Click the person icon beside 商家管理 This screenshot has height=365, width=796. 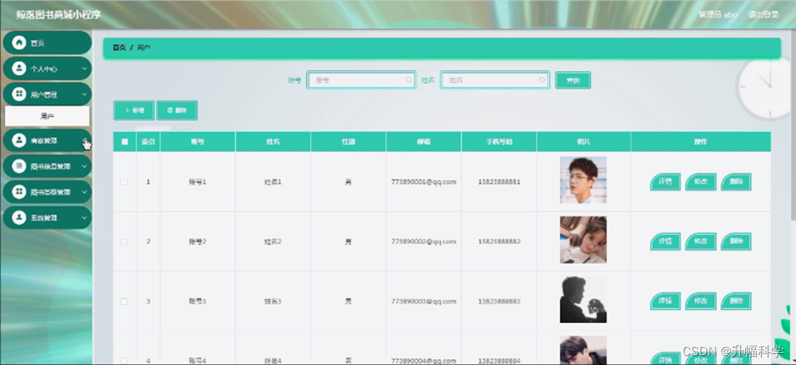19,141
